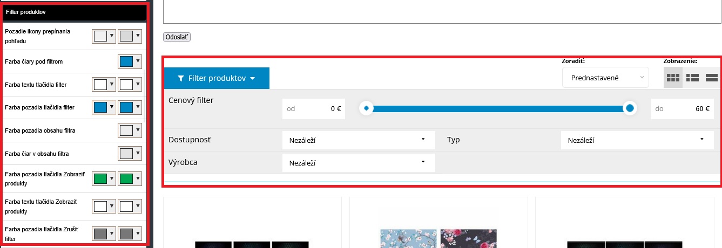
Task: Open first grey swatch of Farba pozadia Zrušiť filter
Action: coord(104,233)
